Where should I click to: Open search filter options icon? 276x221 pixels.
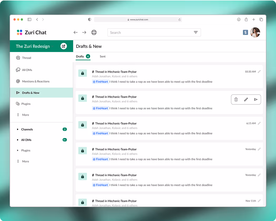coord(196,32)
